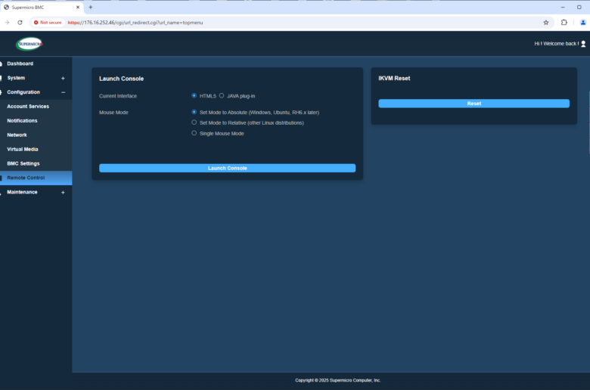Click the Launch Console button
The height and width of the screenshot is (390, 590).
(227, 168)
